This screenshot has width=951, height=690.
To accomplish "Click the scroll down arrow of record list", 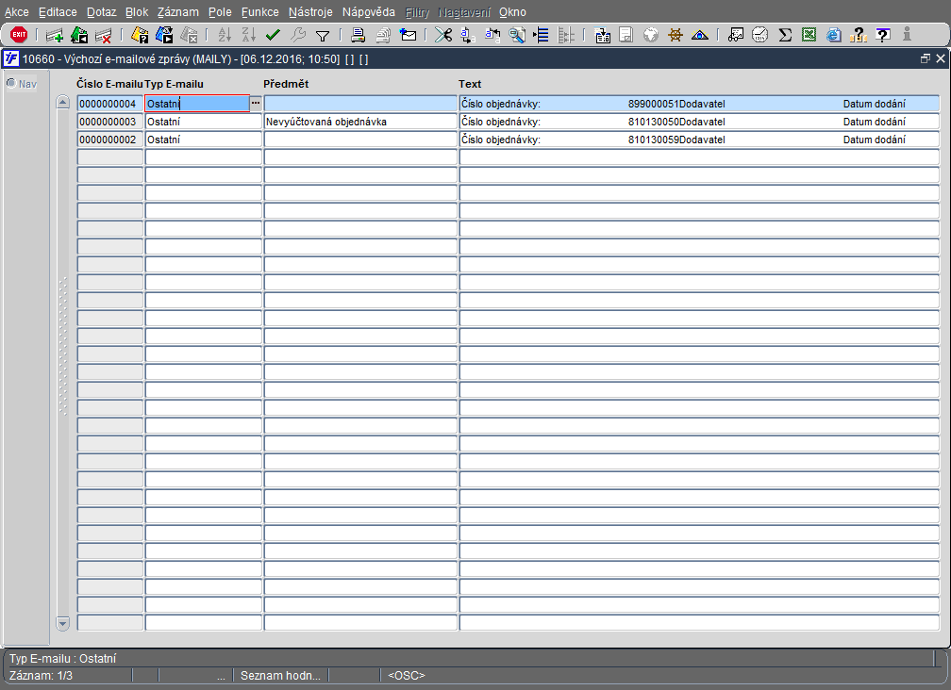I will coord(62,623).
